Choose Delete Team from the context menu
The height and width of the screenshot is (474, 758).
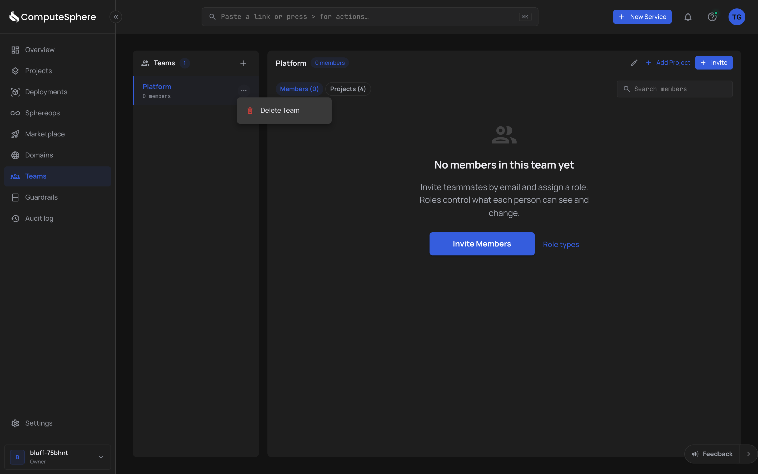click(284, 110)
